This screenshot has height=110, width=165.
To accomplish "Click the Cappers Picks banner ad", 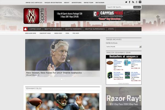I will tap(97, 16).
